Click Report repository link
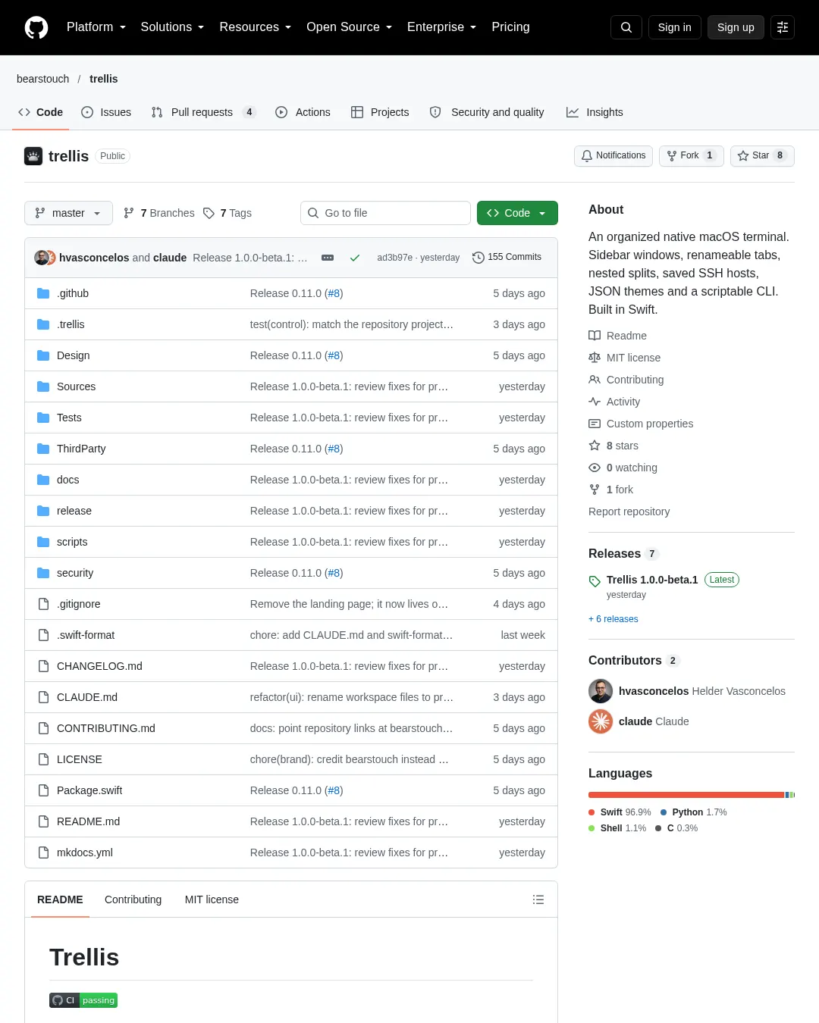 pyautogui.click(x=629, y=511)
